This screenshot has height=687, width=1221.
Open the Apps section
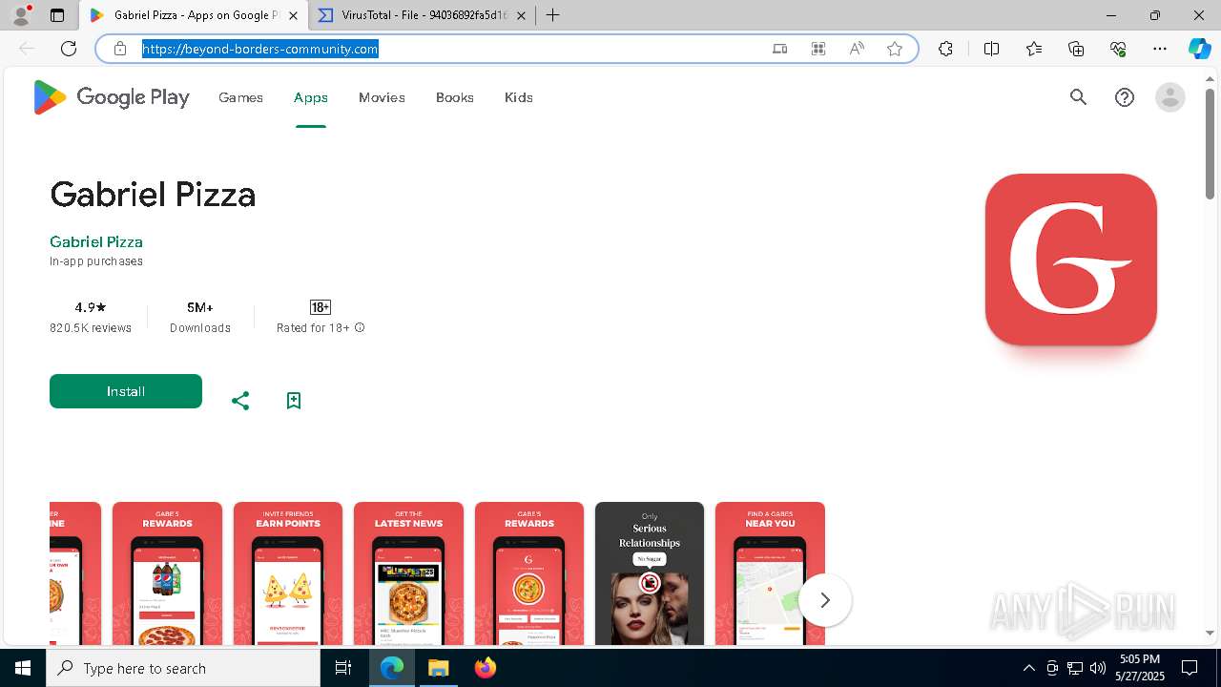pos(311,97)
